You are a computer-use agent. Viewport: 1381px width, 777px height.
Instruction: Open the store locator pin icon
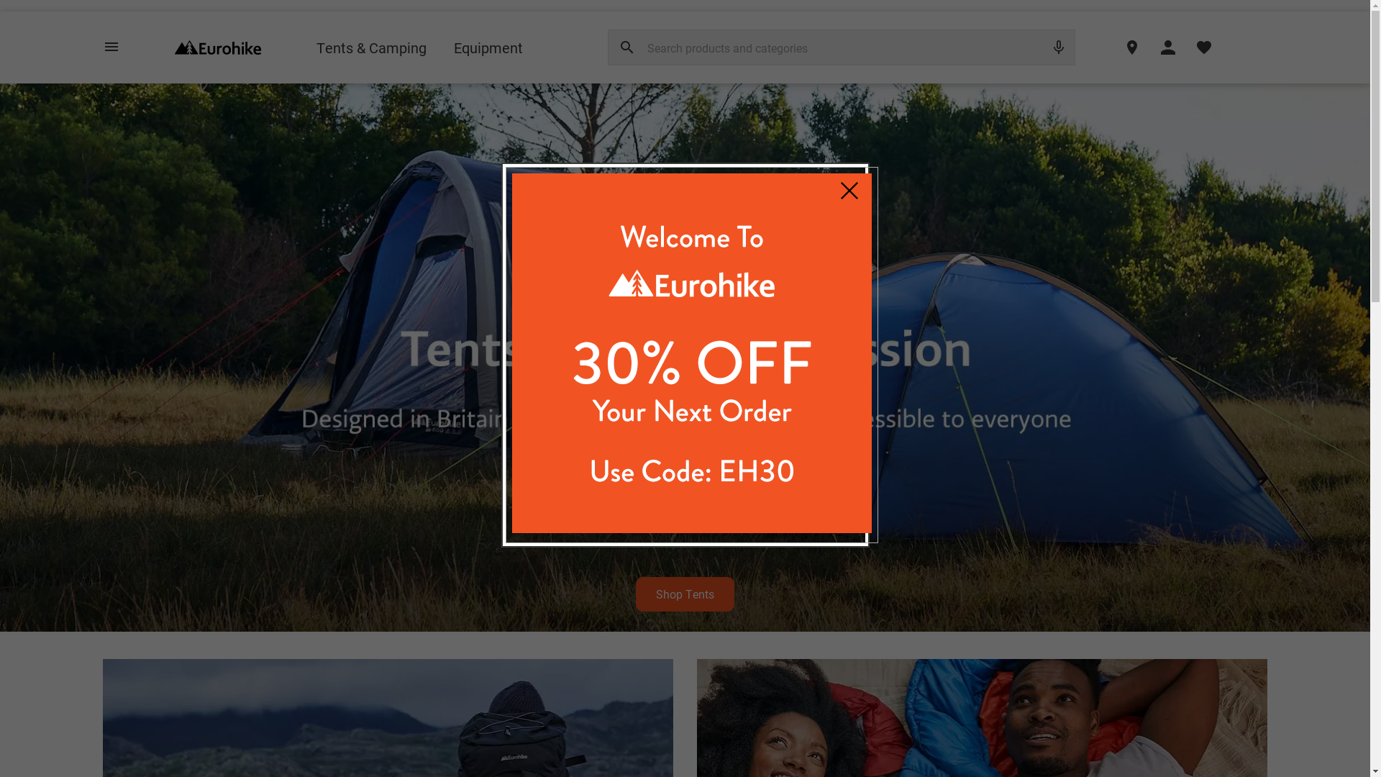pyautogui.click(x=1132, y=47)
